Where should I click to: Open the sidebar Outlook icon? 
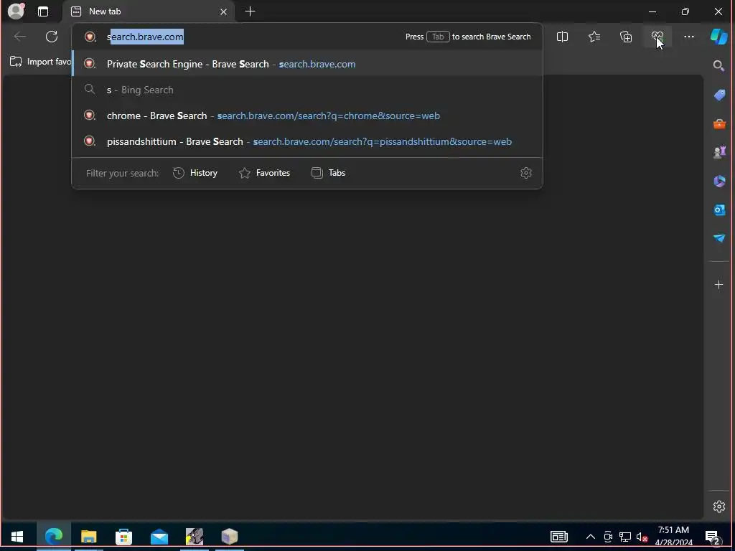click(719, 209)
